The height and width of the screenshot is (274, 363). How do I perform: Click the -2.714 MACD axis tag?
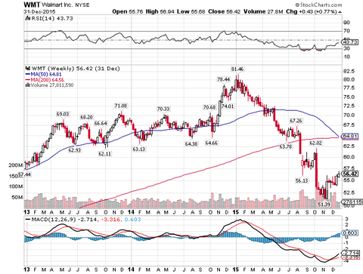tap(350, 253)
